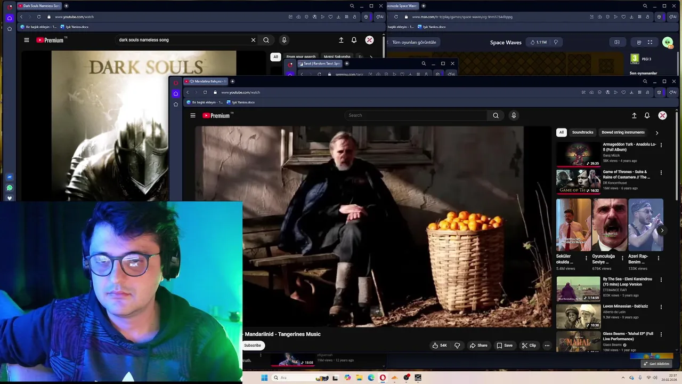Viewport: 682px width, 384px height.
Task: Open Opera from Windows taskbar
Action: coord(383,378)
